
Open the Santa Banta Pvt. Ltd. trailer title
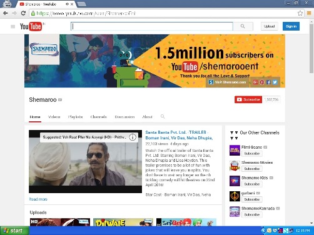pyautogui.click(x=179, y=135)
